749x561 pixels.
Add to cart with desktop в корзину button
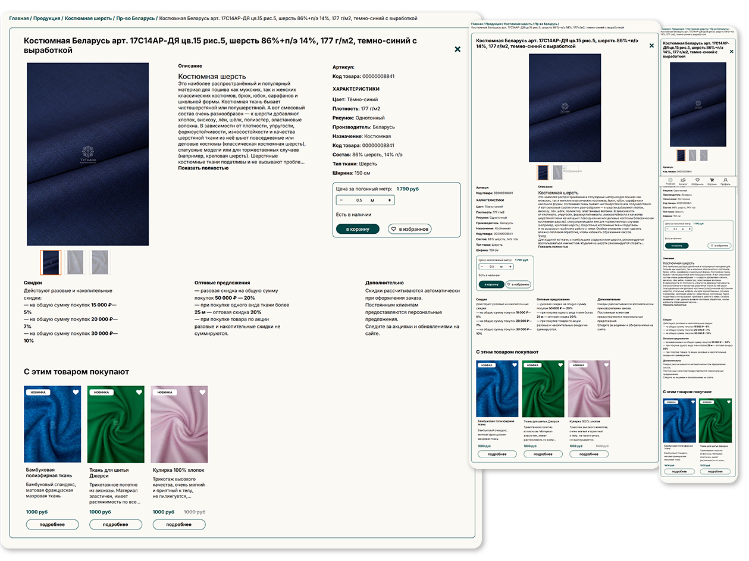358,229
